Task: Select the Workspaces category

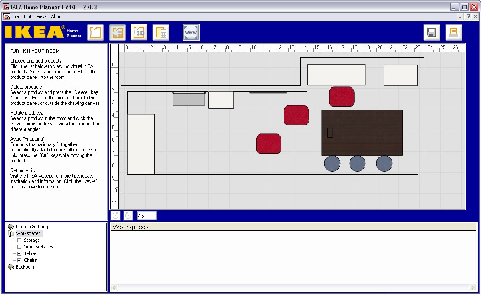Action: point(28,233)
